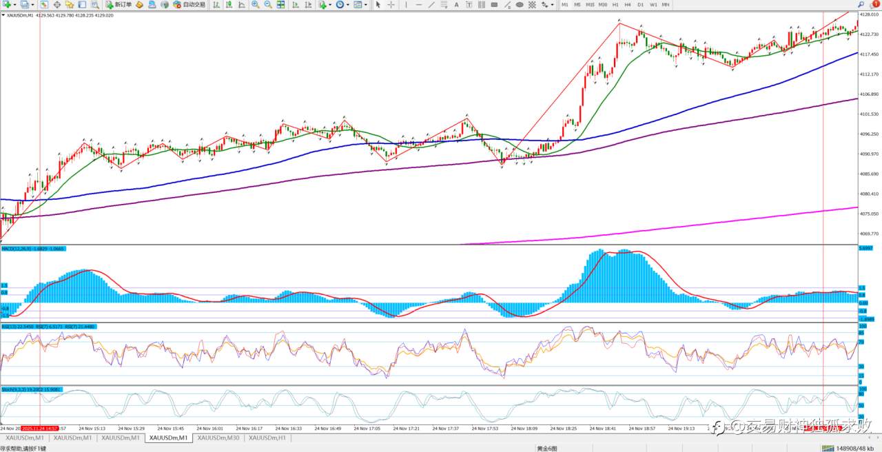The image size is (882, 452).
Task: Switch to M15 timeframe
Action: (590, 4)
